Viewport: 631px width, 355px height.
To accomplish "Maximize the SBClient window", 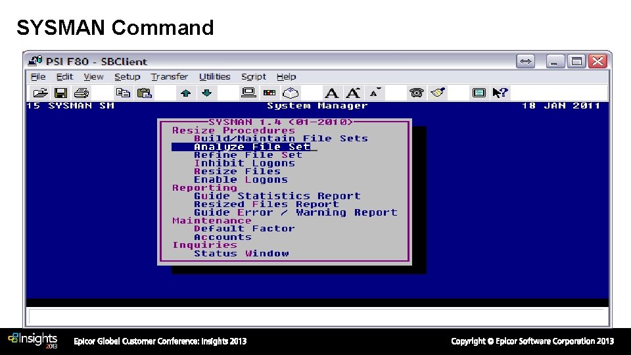I will (576, 62).
